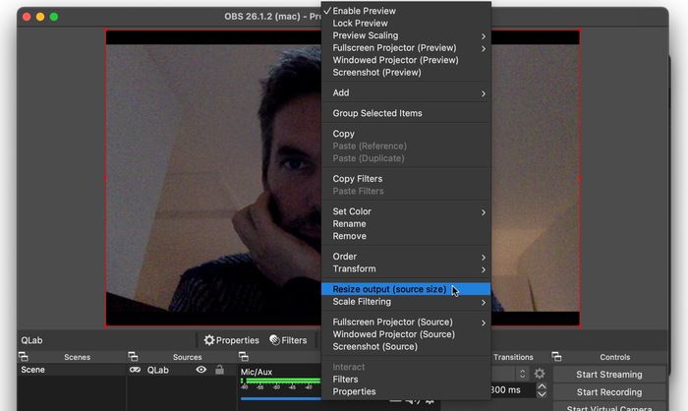Click the Mic/Aux audio level meter

[x=280, y=383]
